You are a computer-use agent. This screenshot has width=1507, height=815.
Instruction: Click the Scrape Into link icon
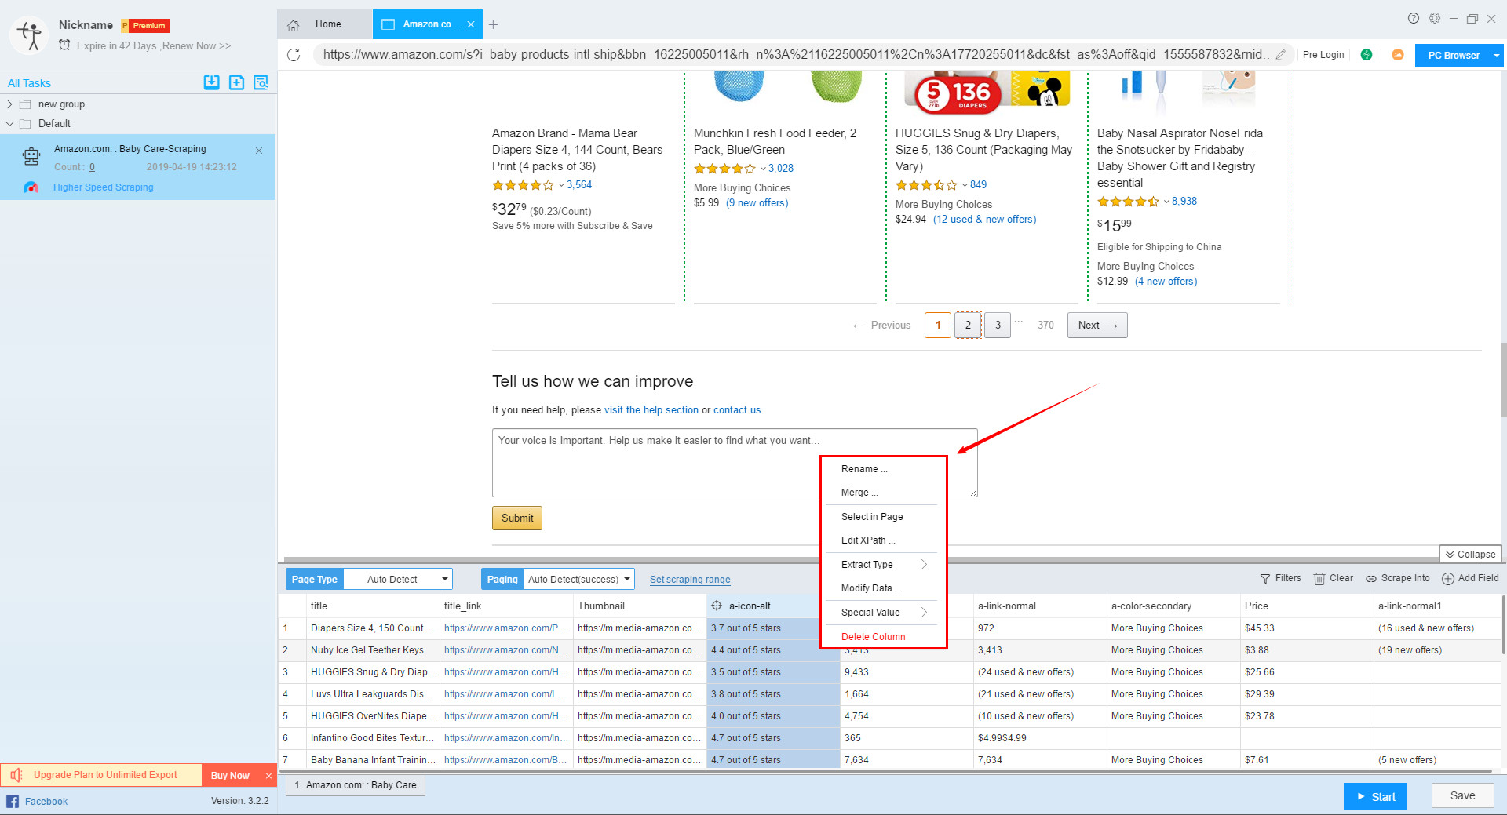[1371, 579]
